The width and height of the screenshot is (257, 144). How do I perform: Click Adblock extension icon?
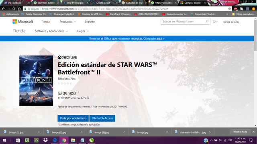coord(236,9)
